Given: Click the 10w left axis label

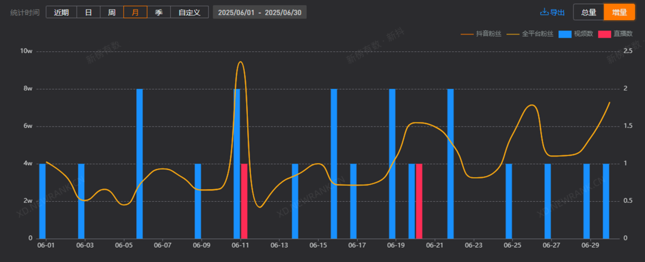Looking at the screenshot, I should (x=26, y=51).
